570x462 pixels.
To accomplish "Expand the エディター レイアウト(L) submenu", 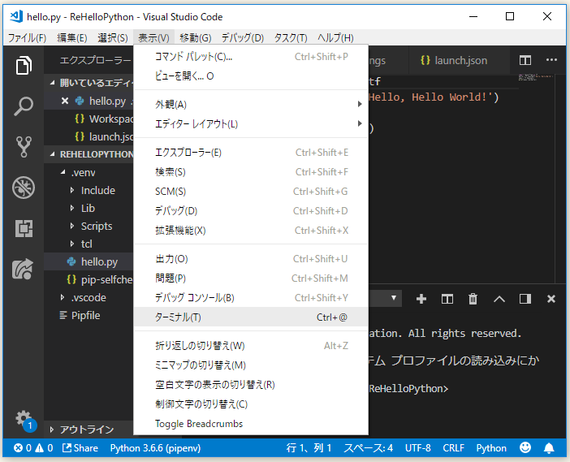I will pyautogui.click(x=251, y=124).
